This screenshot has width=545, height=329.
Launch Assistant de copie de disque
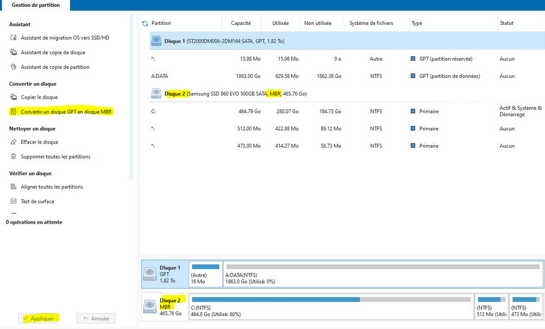tap(53, 52)
